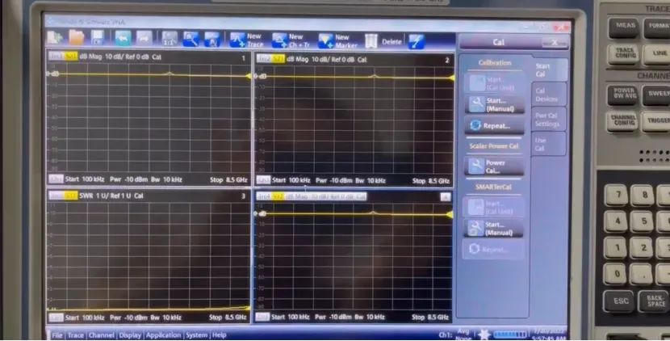Click the Ch1 label under diagram 3
The image size is (670, 341).
pyautogui.click(x=56, y=318)
